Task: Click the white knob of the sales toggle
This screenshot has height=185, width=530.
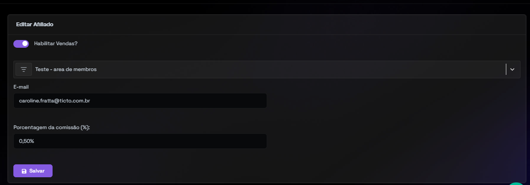Action: pos(25,43)
